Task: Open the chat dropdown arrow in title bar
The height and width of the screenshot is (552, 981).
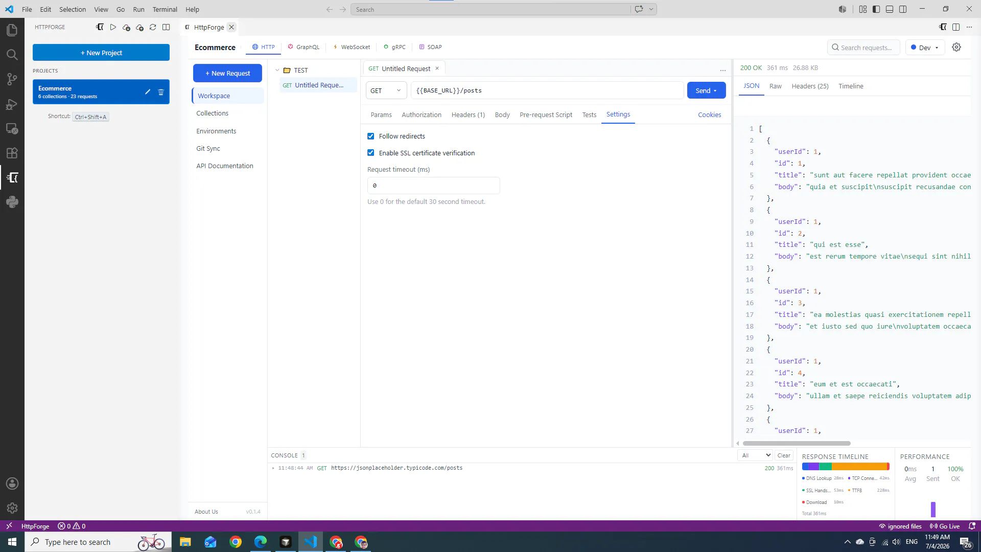Action: [x=651, y=9]
